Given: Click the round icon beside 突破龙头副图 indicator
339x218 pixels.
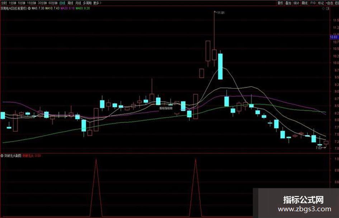Looking at the screenshot, I should pos(2,156).
